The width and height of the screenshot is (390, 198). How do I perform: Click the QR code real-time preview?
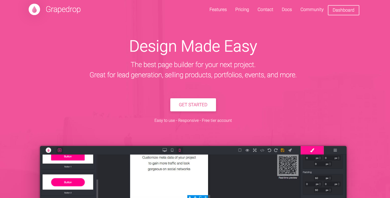[288, 165]
